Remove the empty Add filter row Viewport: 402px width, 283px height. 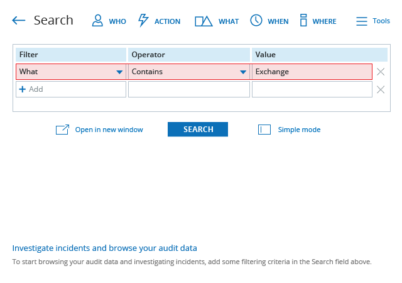point(381,90)
